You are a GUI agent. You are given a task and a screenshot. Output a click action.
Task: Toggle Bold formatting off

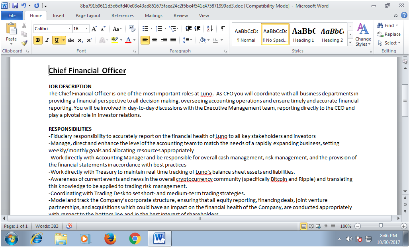point(38,40)
